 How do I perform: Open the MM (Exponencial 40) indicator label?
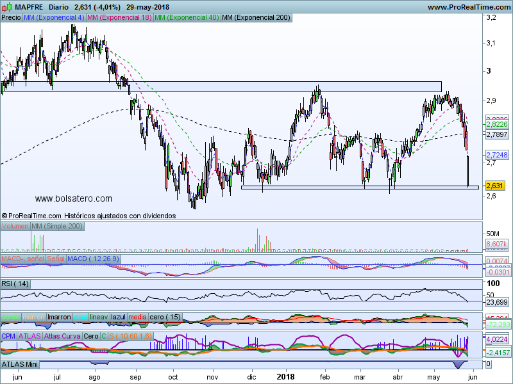187,18
